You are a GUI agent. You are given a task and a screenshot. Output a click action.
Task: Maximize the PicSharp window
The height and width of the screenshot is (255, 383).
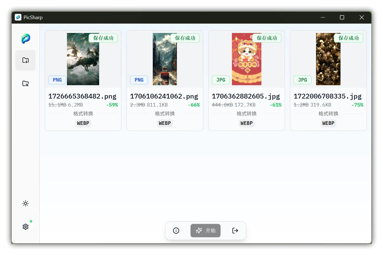click(x=342, y=17)
